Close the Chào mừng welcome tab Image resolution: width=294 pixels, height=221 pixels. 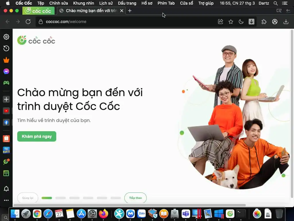pos(122,11)
